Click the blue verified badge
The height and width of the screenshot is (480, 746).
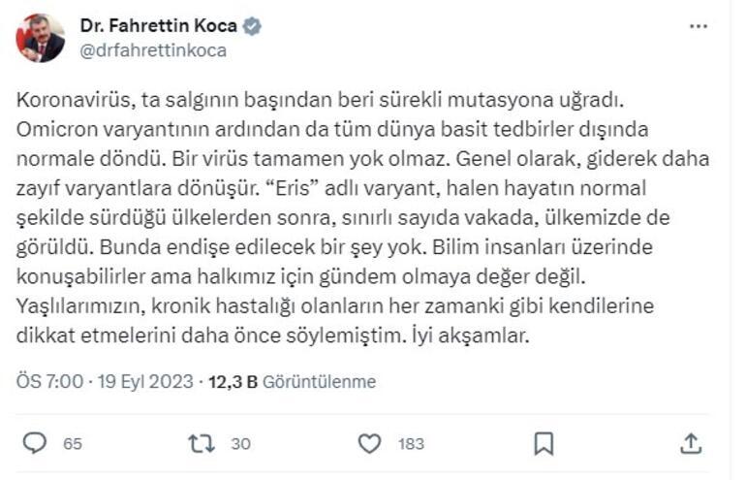(x=252, y=26)
